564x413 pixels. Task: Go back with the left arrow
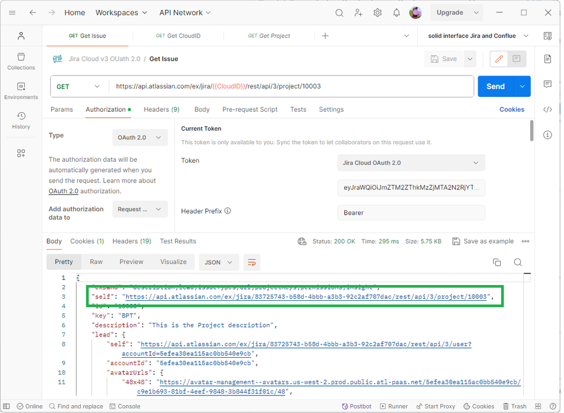[33, 12]
